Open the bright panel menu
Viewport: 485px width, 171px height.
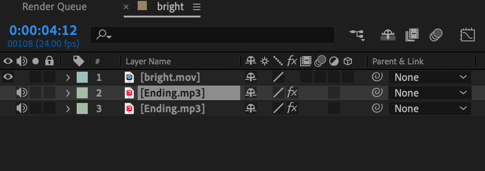pyautogui.click(x=197, y=7)
